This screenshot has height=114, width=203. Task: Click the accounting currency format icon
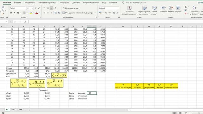(101, 13)
